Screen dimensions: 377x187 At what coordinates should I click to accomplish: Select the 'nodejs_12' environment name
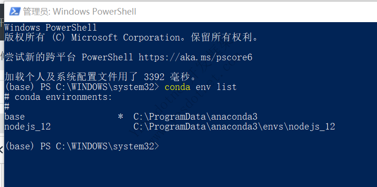tap(28, 127)
